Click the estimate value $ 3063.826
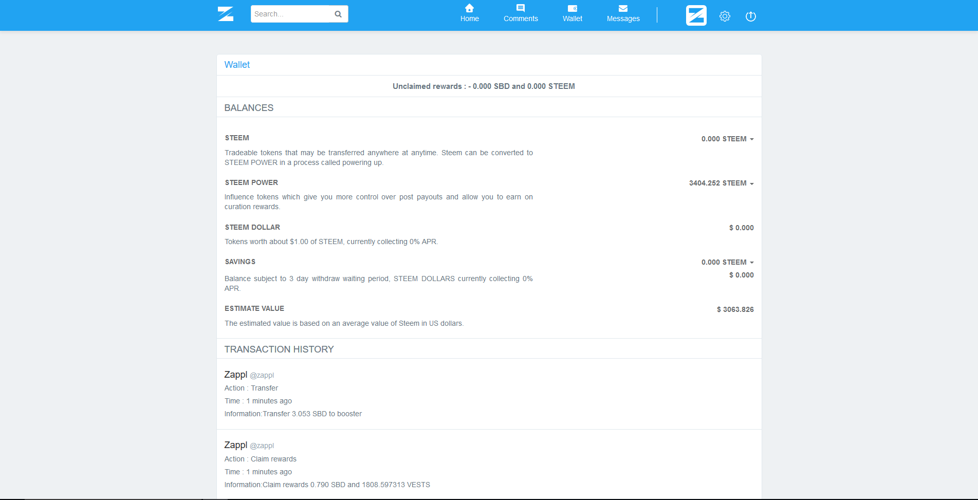The image size is (978, 500). coord(735,310)
